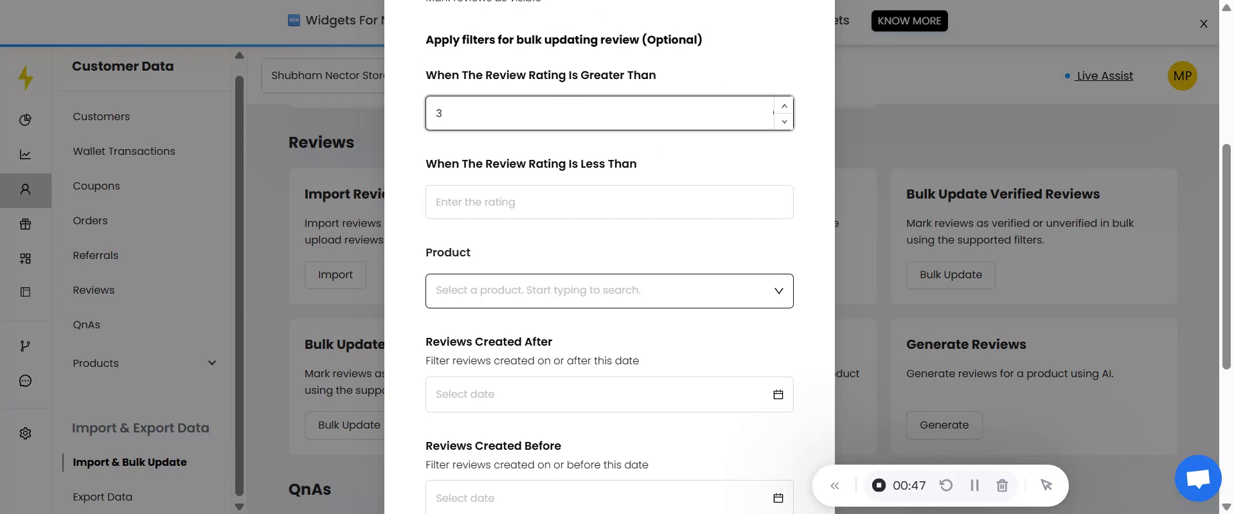This screenshot has height=514, width=1234.
Task: Click the MP user avatar
Action: pos(1182,76)
